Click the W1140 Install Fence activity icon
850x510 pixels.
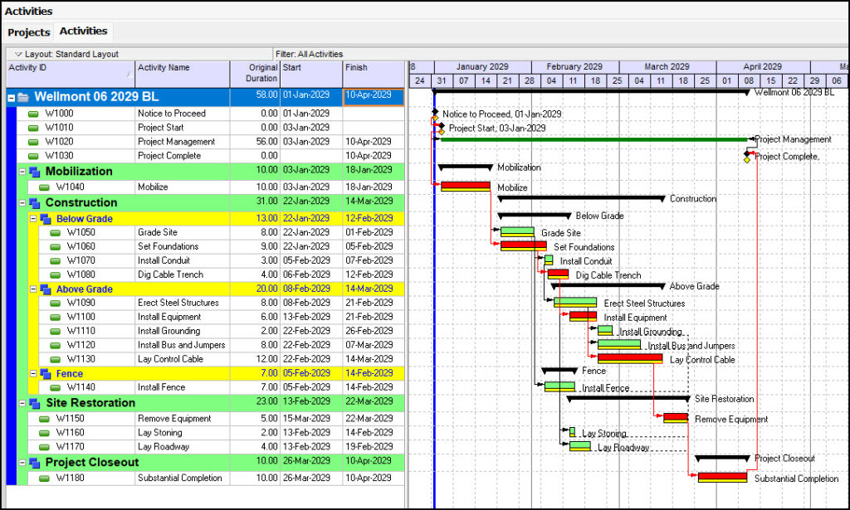(55, 387)
